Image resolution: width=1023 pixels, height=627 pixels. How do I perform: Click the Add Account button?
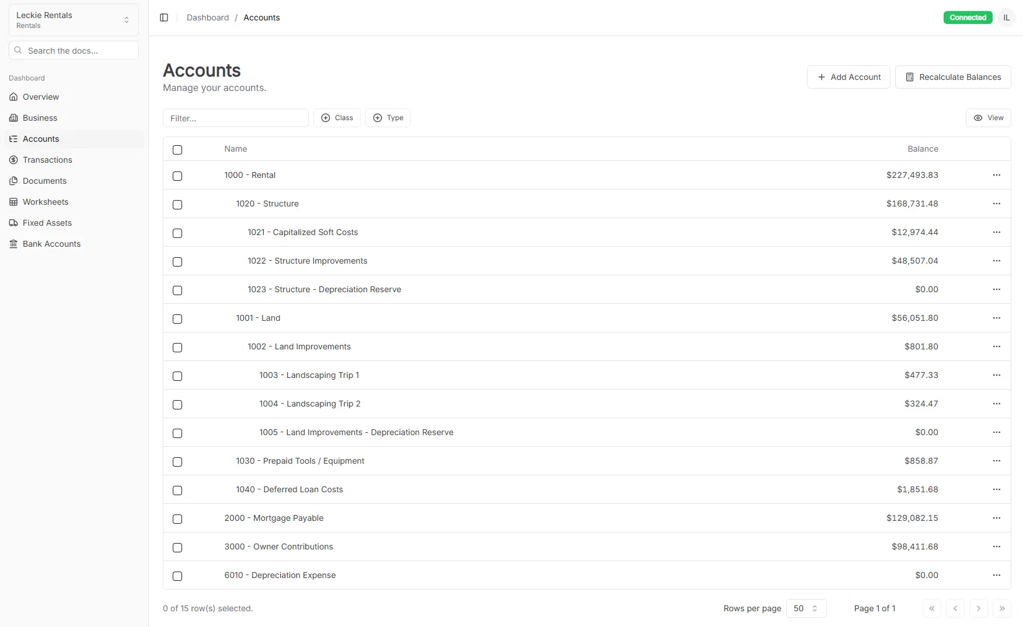click(849, 76)
